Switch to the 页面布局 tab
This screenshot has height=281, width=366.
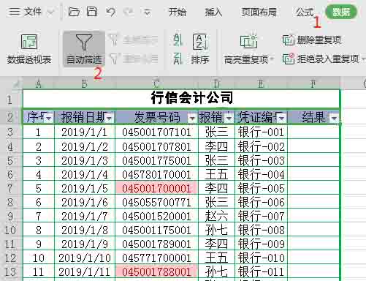click(259, 12)
